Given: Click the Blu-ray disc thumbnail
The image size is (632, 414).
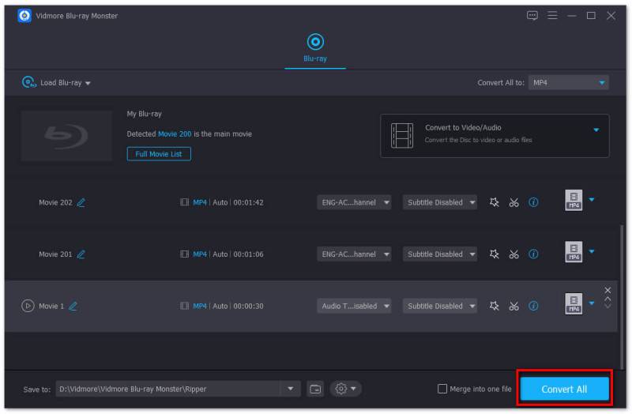Looking at the screenshot, I should point(66,136).
